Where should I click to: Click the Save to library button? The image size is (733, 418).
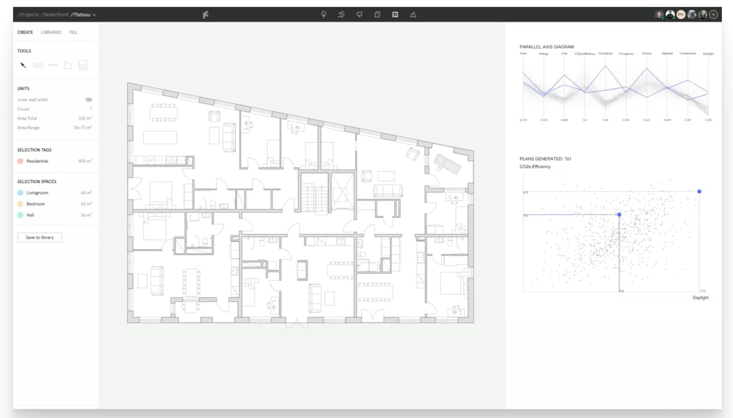click(x=40, y=237)
